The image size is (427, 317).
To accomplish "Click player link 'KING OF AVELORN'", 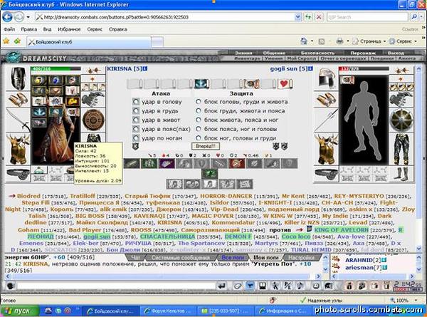I will (x=341, y=230).
